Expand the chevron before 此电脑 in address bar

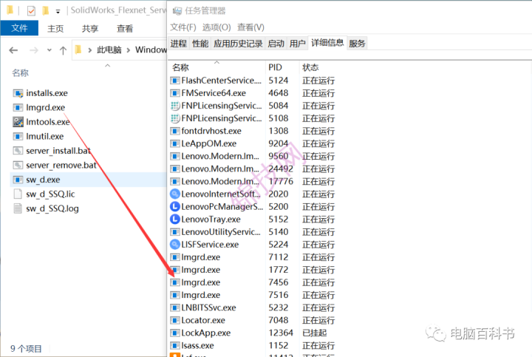pos(89,50)
